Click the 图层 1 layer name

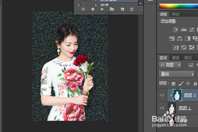click(185, 108)
